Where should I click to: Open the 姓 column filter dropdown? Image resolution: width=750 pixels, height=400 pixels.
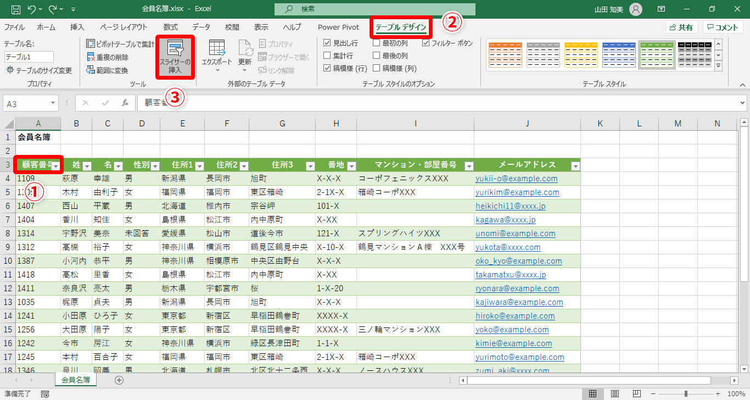click(x=87, y=165)
